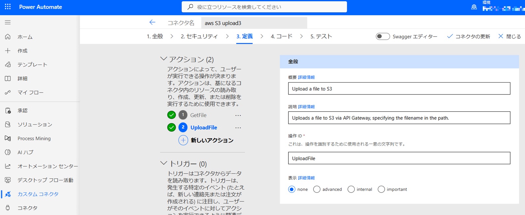
Task: Select the UploadFile action
Action: click(204, 128)
